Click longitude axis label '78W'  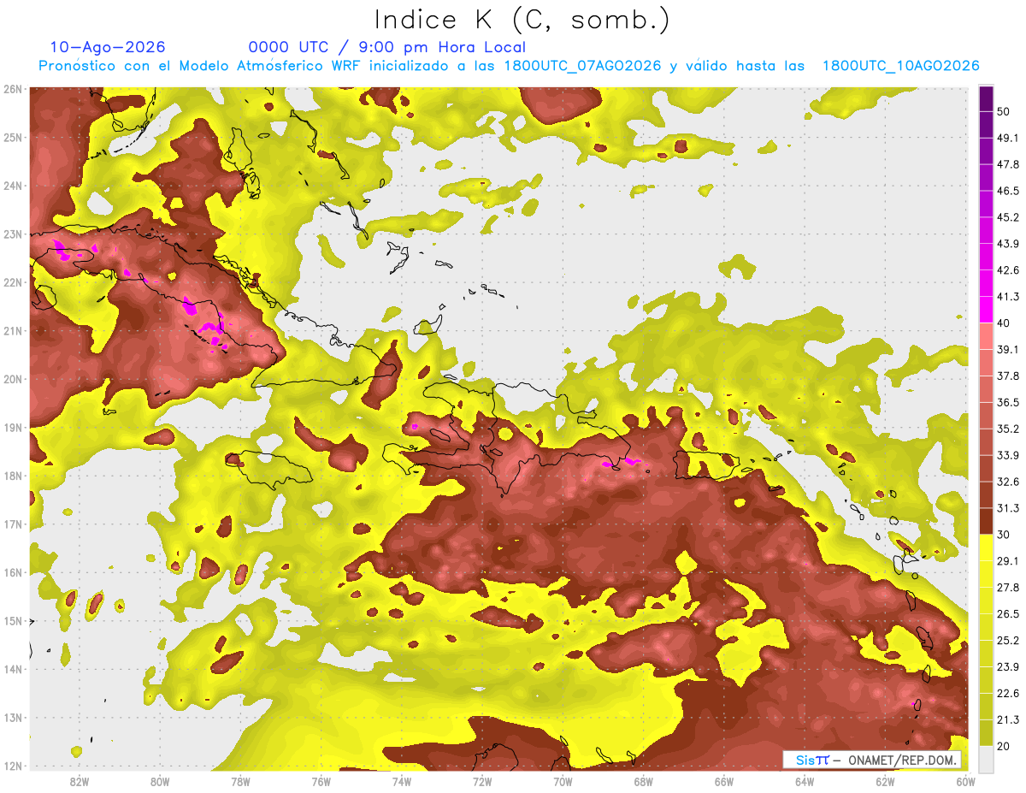pyautogui.click(x=240, y=781)
